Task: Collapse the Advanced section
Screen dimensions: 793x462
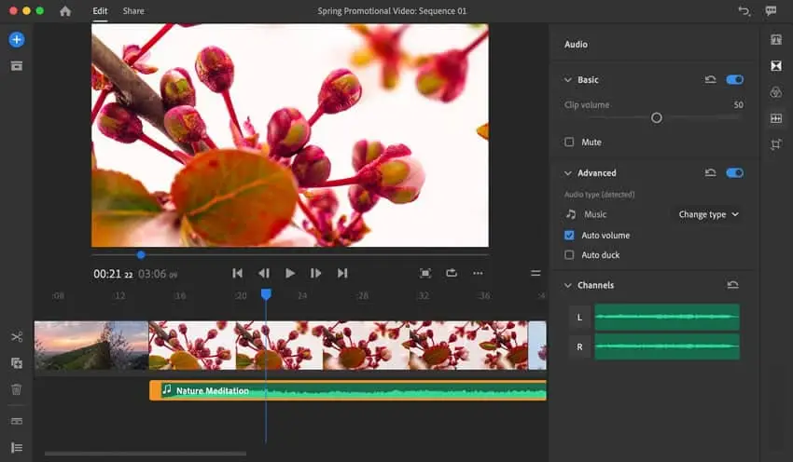Action: (x=567, y=173)
